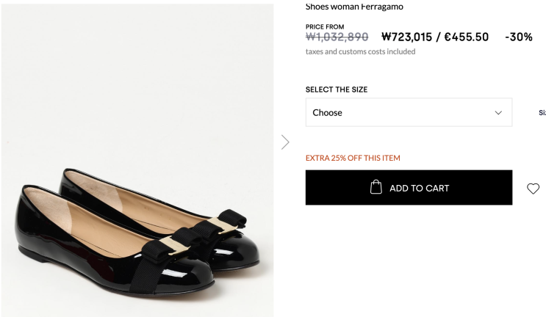Click the -30% discount badge

coord(518,37)
